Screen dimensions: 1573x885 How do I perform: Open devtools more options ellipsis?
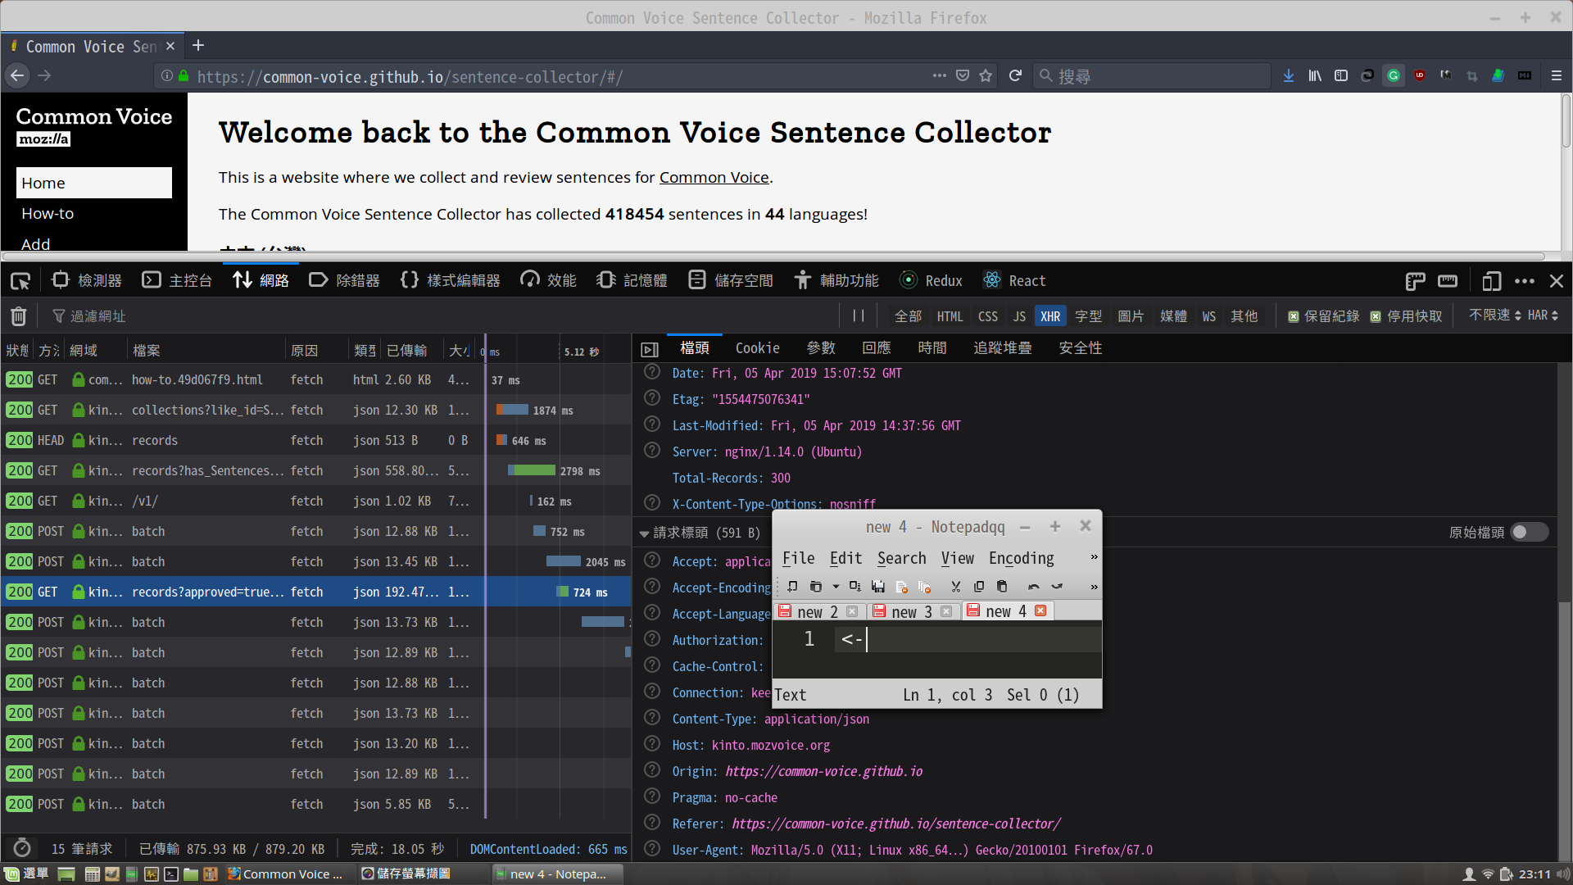1525,281
